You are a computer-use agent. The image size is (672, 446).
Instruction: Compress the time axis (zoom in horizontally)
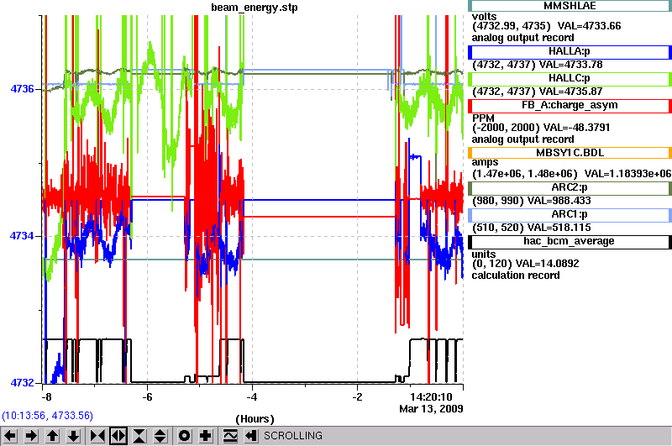[97, 436]
